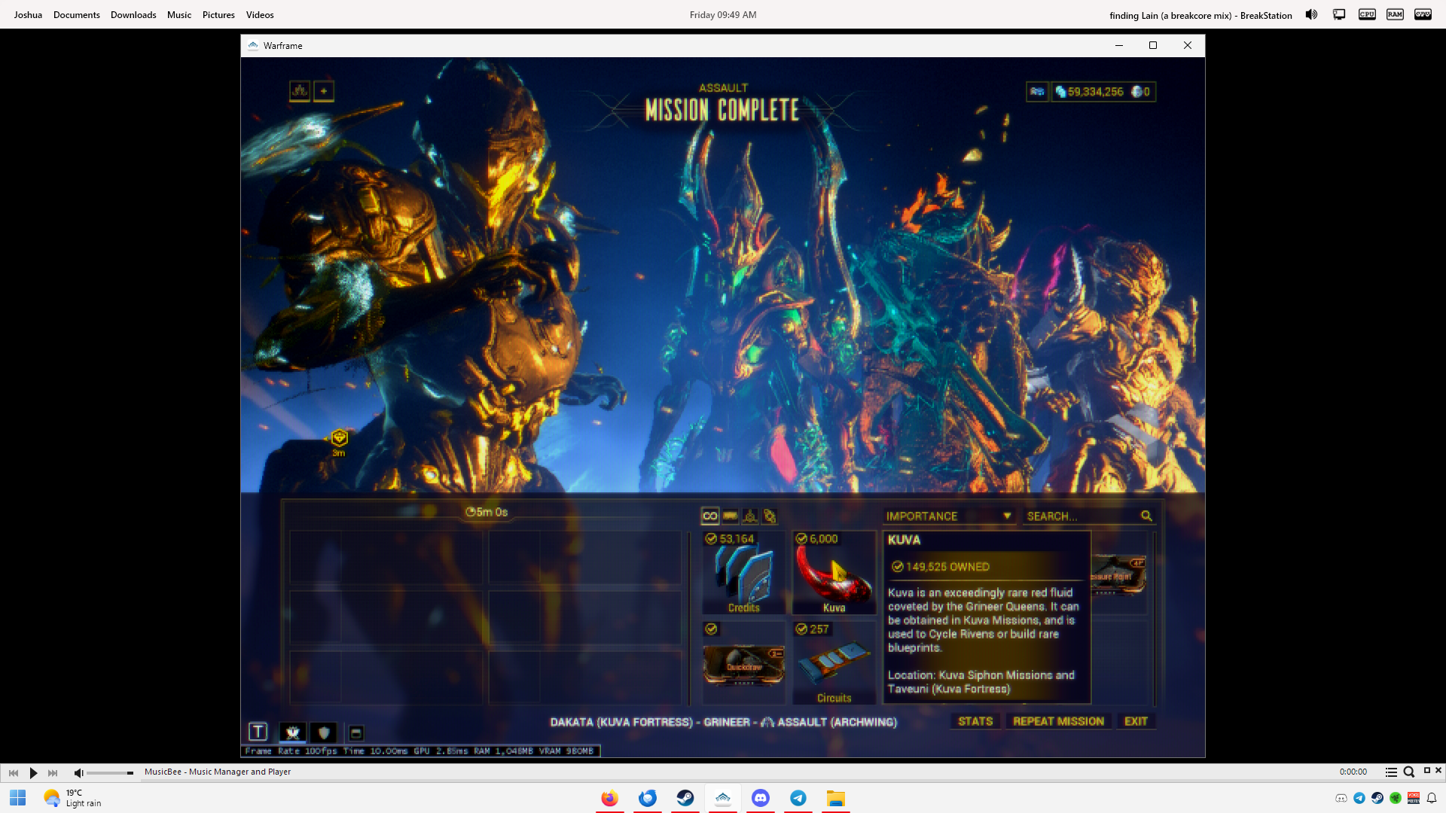Open the CPU monitor icon in top bar
Screen dimensions: 1446x813
[1367, 14]
